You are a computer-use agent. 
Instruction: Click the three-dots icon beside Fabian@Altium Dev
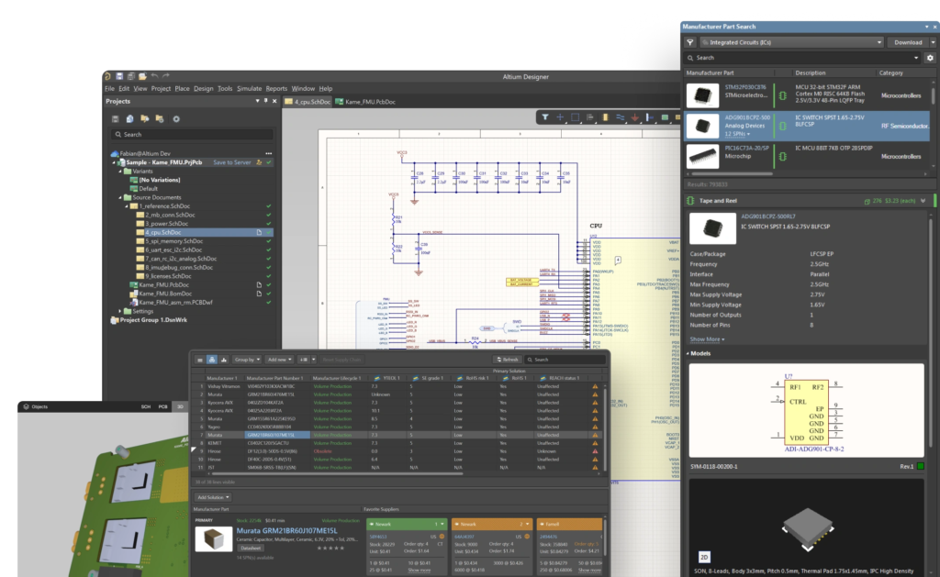coord(269,153)
